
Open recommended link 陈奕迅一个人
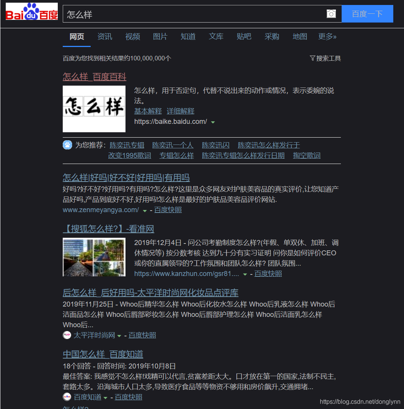173,145
